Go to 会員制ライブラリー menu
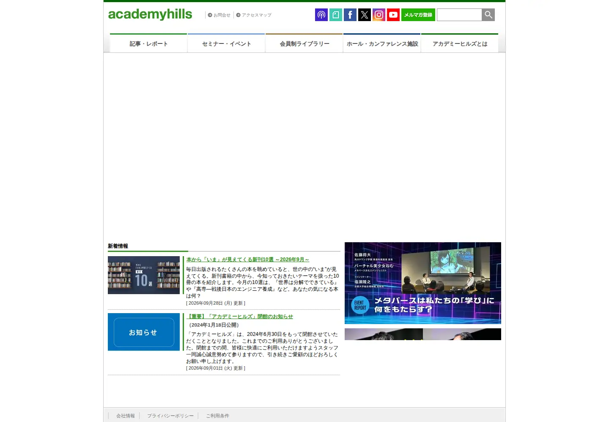 pyautogui.click(x=304, y=43)
